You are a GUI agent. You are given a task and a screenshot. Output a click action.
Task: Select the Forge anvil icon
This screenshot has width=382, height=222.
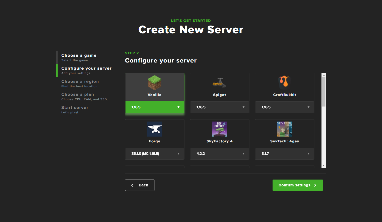(155, 129)
